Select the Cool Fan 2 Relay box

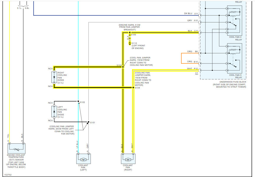click(235, 21)
